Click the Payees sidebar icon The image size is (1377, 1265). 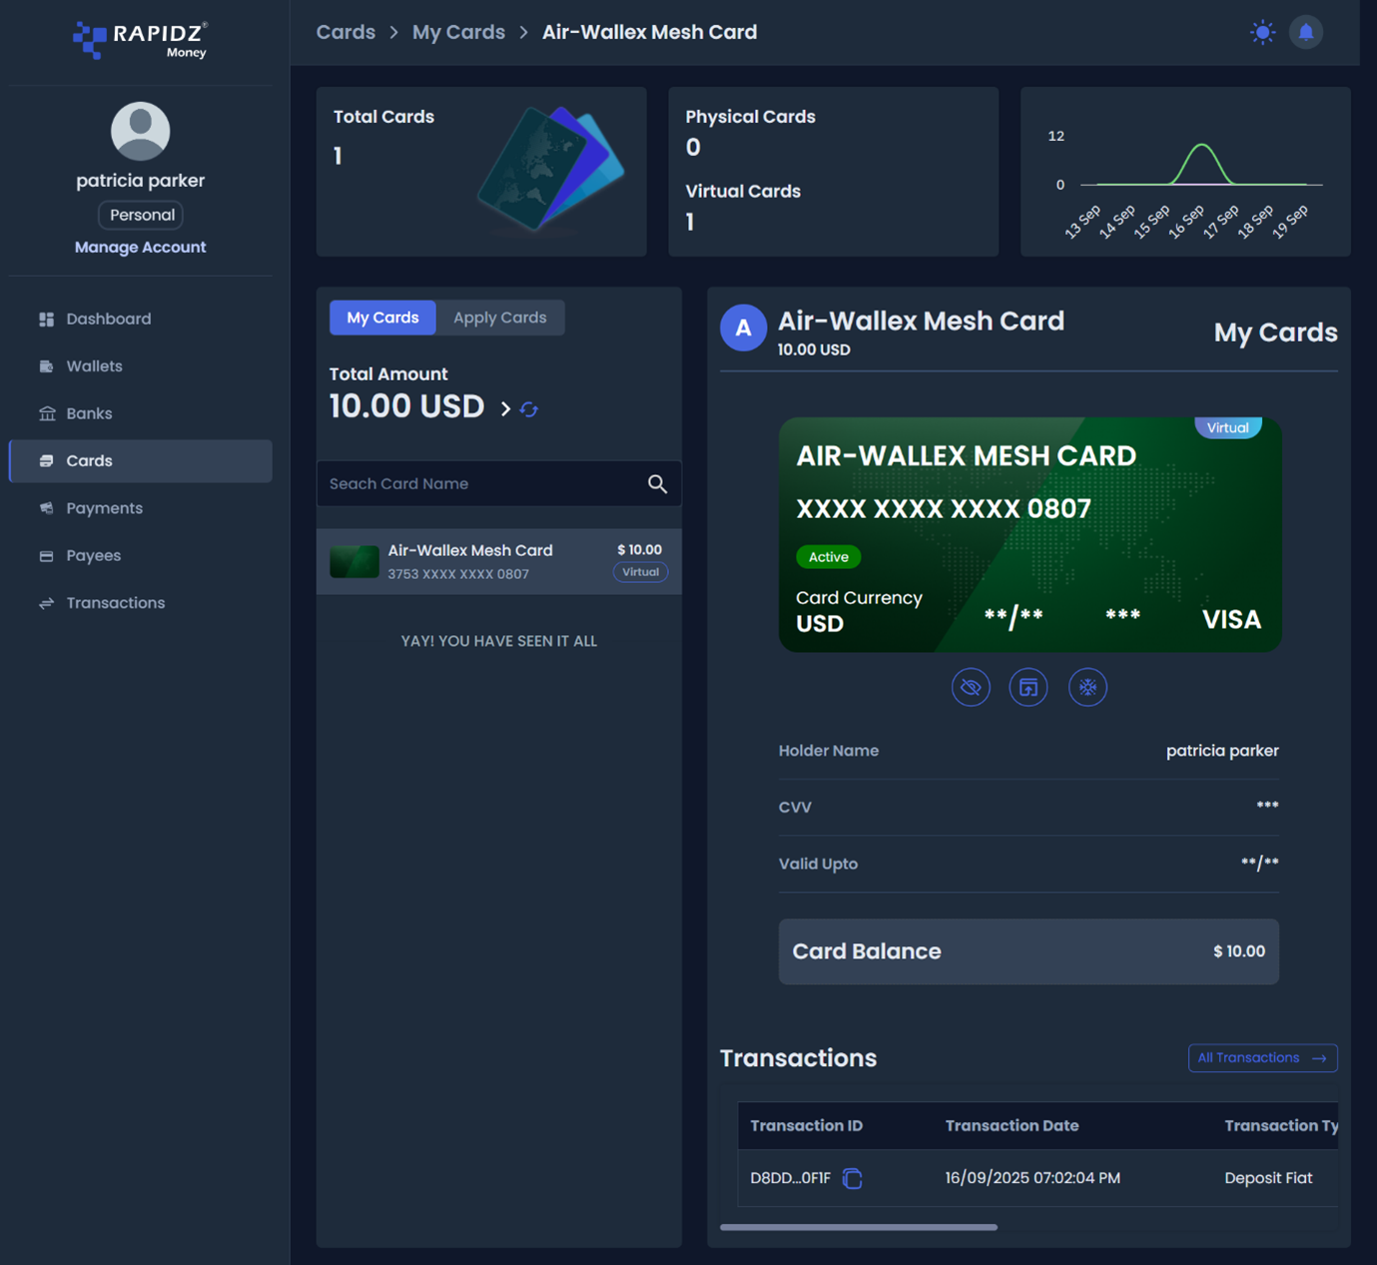click(46, 556)
